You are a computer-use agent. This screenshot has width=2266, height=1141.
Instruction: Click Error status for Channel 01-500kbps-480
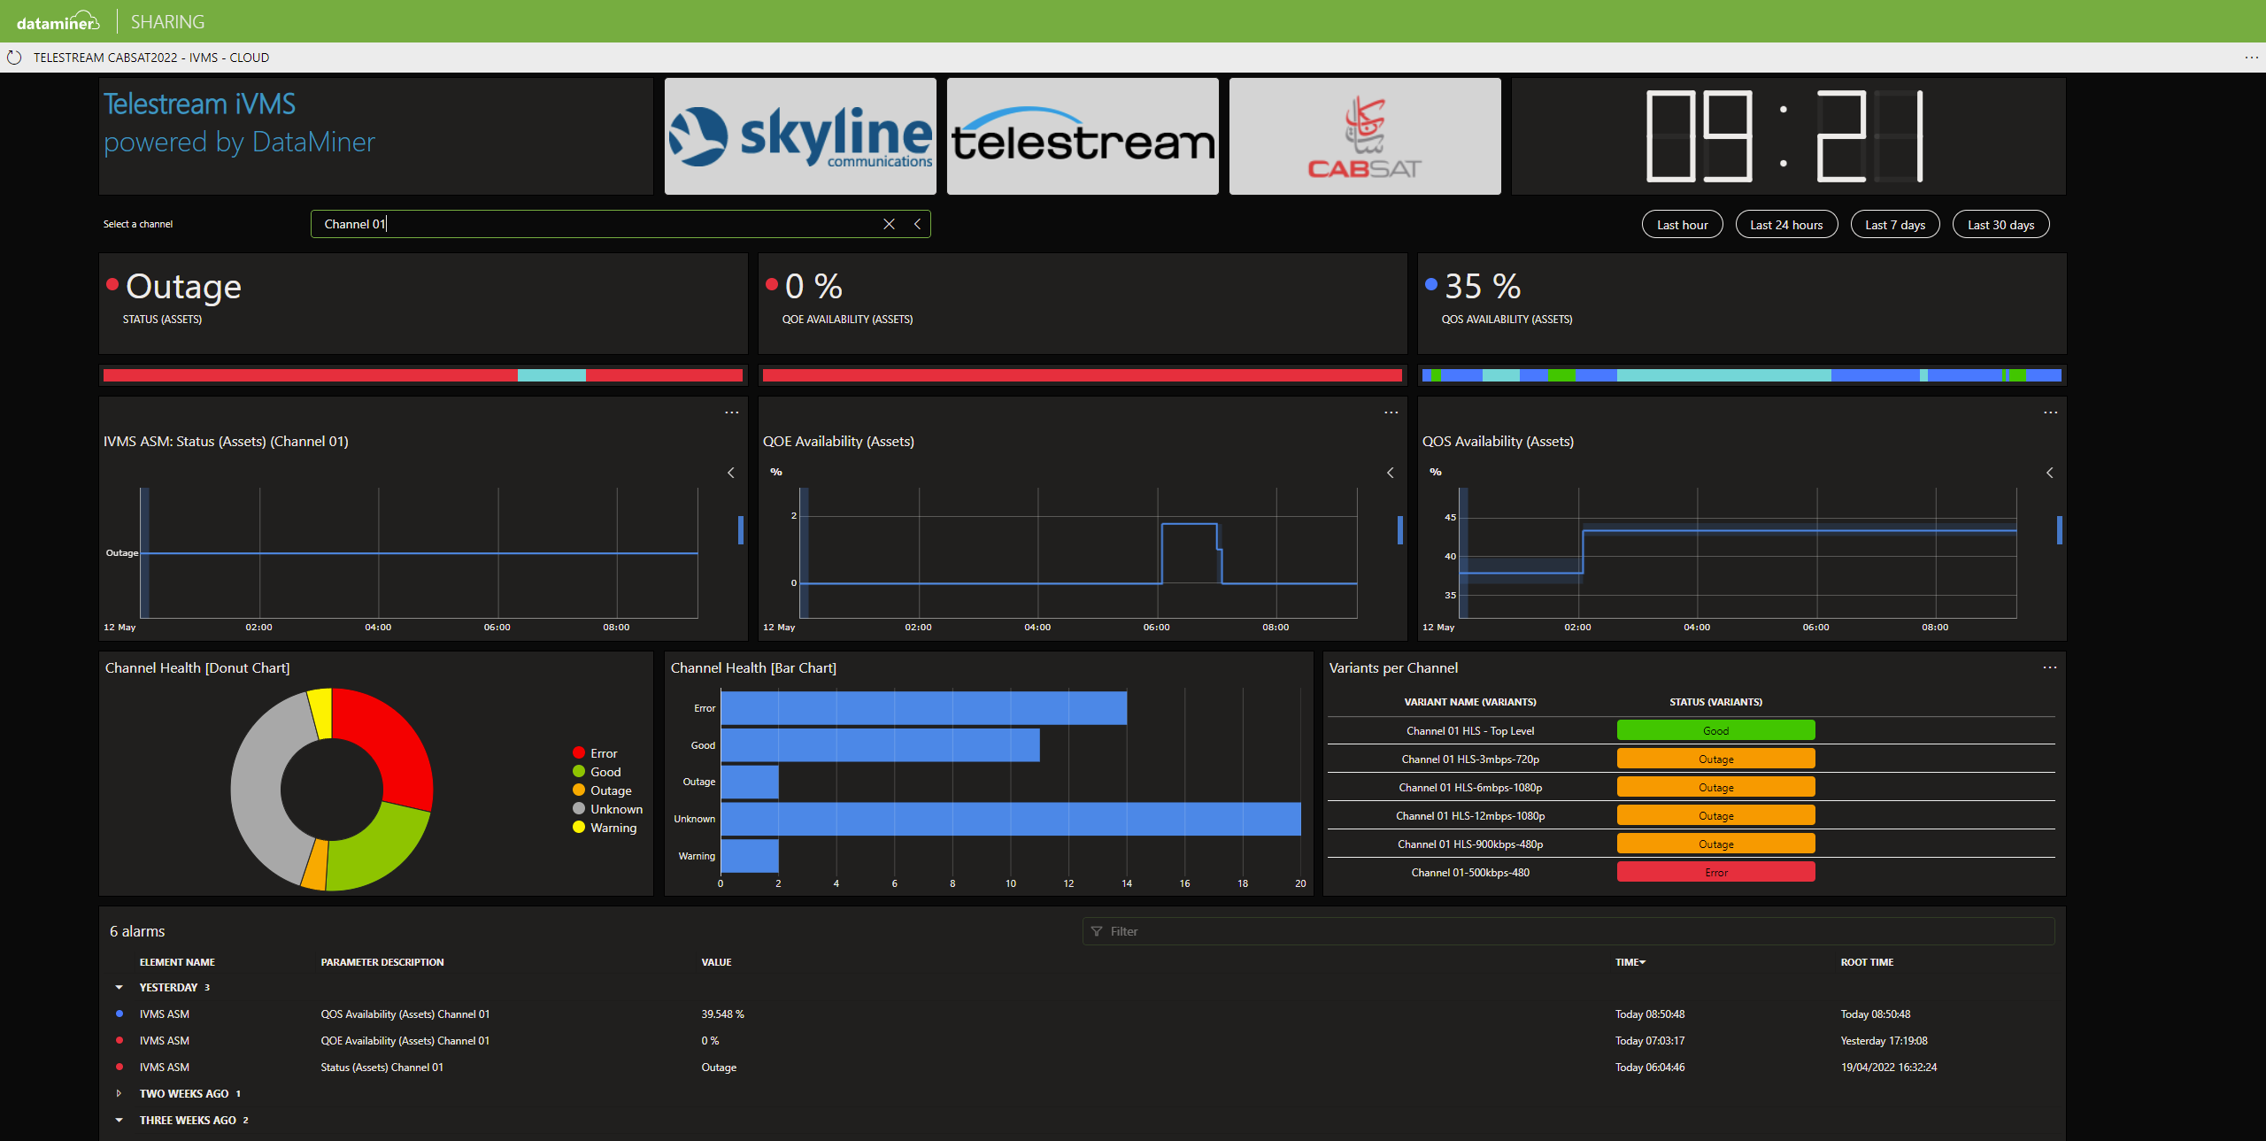tap(1715, 872)
